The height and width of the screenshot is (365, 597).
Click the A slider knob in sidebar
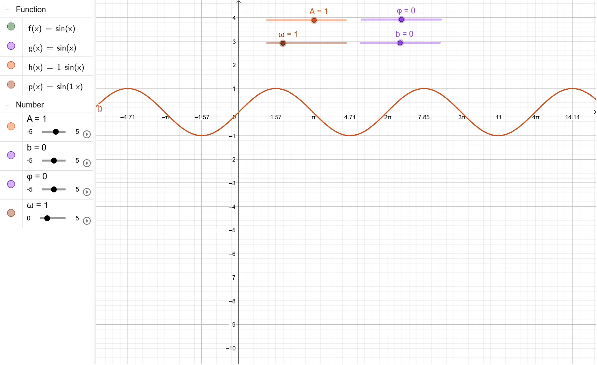point(56,132)
